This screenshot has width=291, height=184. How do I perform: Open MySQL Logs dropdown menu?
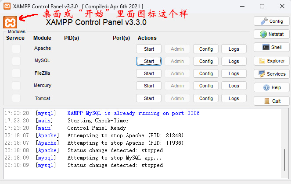click(234, 61)
